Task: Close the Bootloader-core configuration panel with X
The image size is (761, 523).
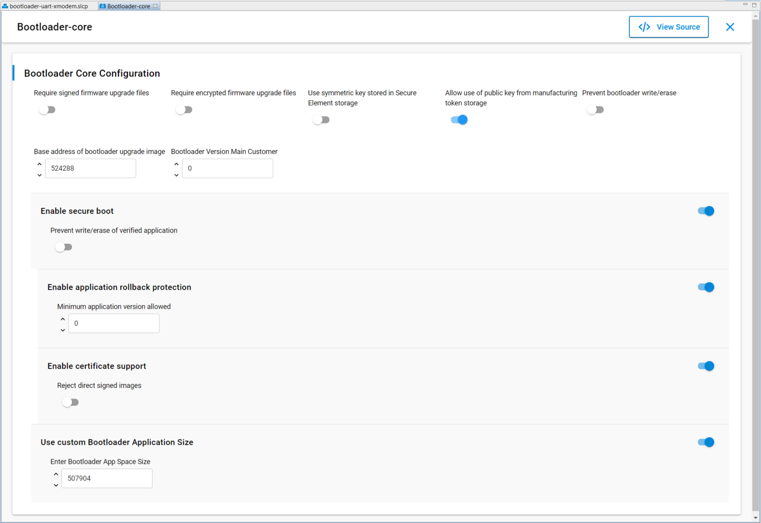Action: tap(730, 27)
